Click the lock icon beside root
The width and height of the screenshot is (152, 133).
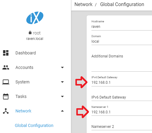point(30,33)
